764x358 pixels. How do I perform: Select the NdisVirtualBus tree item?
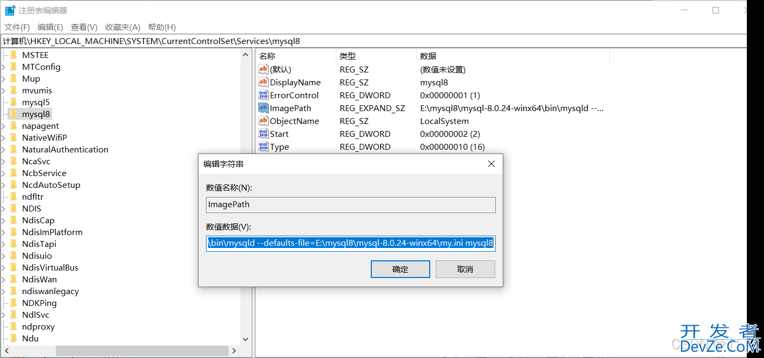(x=50, y=267)
